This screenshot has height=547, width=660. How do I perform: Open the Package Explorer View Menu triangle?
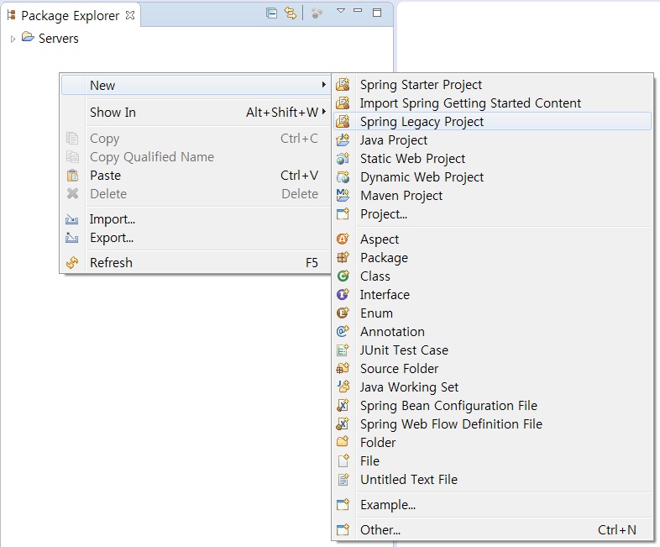point(341,11)
